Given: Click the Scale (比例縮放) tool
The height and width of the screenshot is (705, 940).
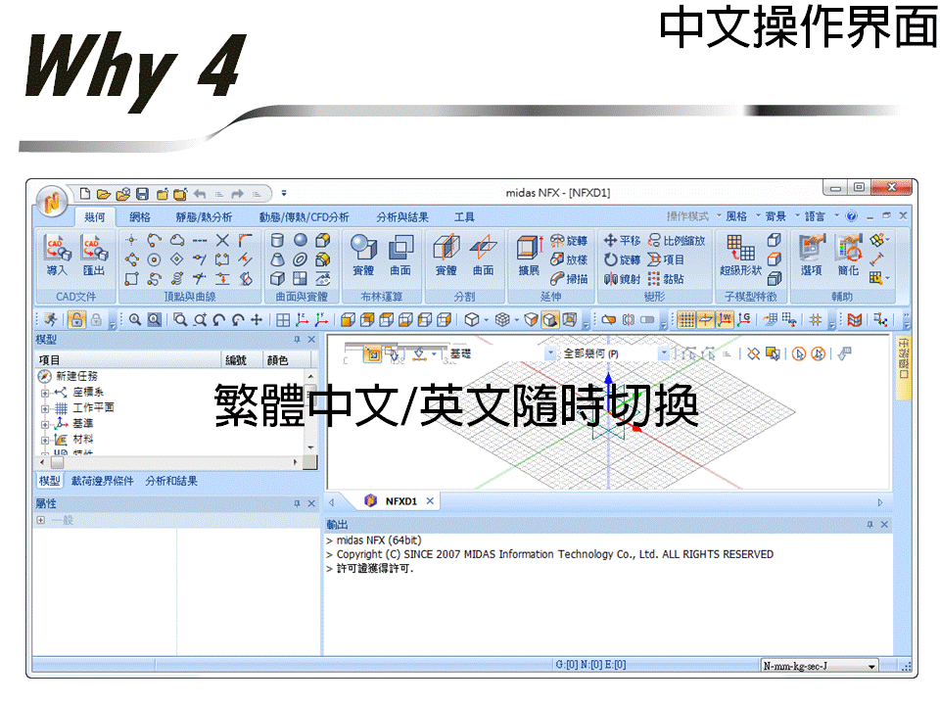Looking at the screenshot, I should (677, 241).
